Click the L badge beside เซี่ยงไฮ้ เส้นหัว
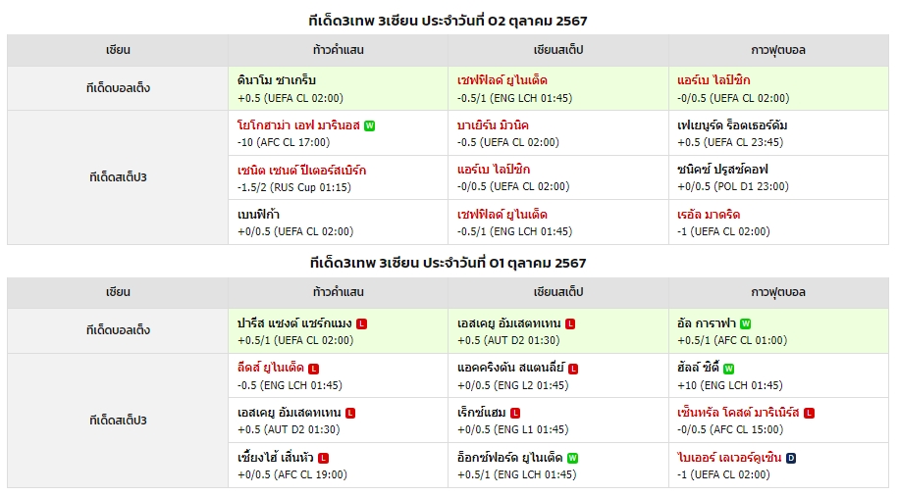 (x=323, y=458)
